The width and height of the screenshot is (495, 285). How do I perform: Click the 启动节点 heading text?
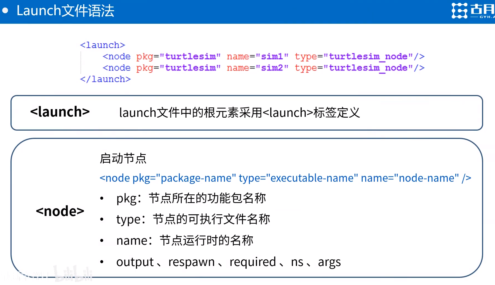[x=123, y=158]
